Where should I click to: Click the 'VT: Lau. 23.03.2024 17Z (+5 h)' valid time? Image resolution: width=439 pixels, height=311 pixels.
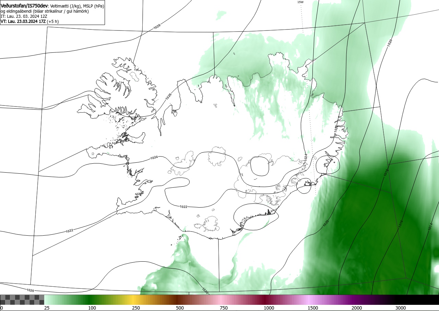point(30,21)
